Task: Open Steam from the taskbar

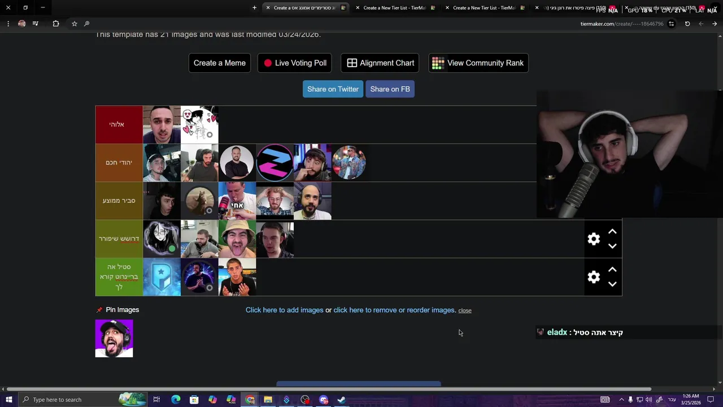Action: pos(341,400)
